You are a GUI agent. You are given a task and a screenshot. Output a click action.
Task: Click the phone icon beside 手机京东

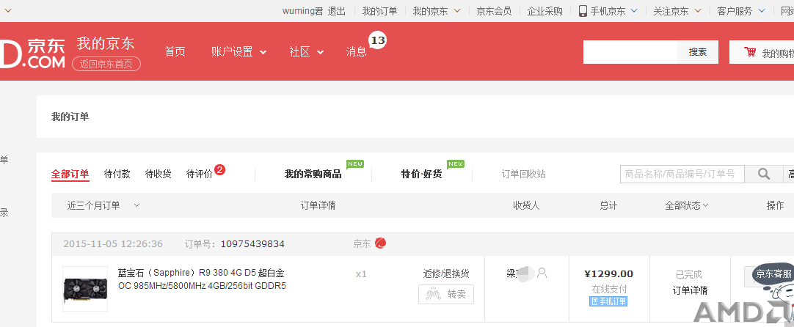coord(583,11)
